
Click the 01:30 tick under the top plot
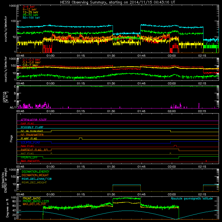point(111,56)
